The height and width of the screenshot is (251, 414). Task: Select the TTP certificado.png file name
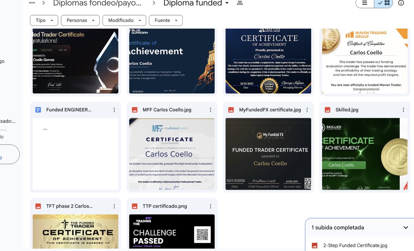[165, 206]
